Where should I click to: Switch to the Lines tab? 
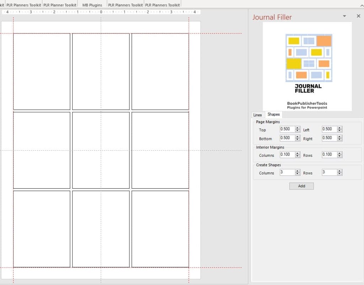click(257, 115)
